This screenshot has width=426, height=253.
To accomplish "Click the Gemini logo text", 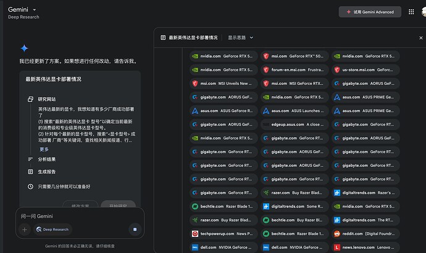I will click(x=18, y=9).
